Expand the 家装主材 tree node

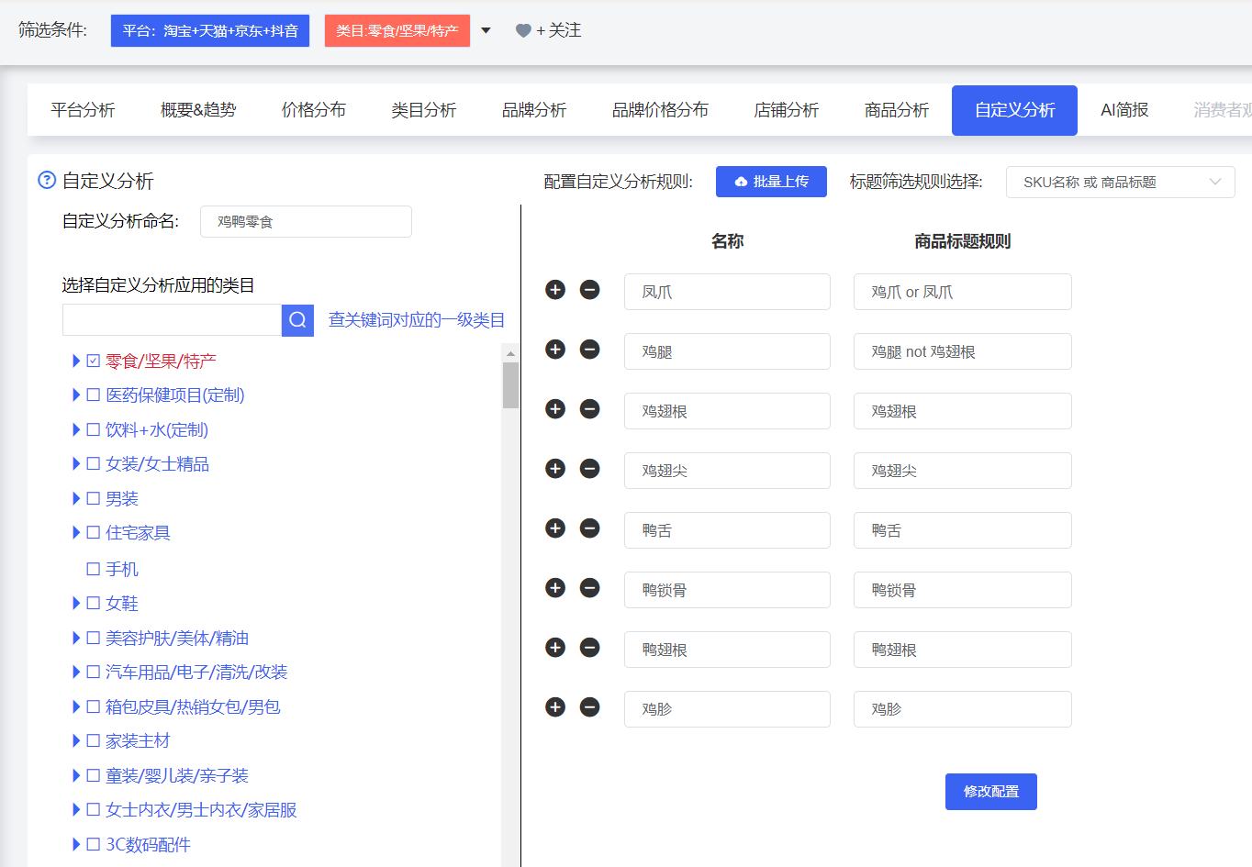pyautogui.click(x=76, y=741)
